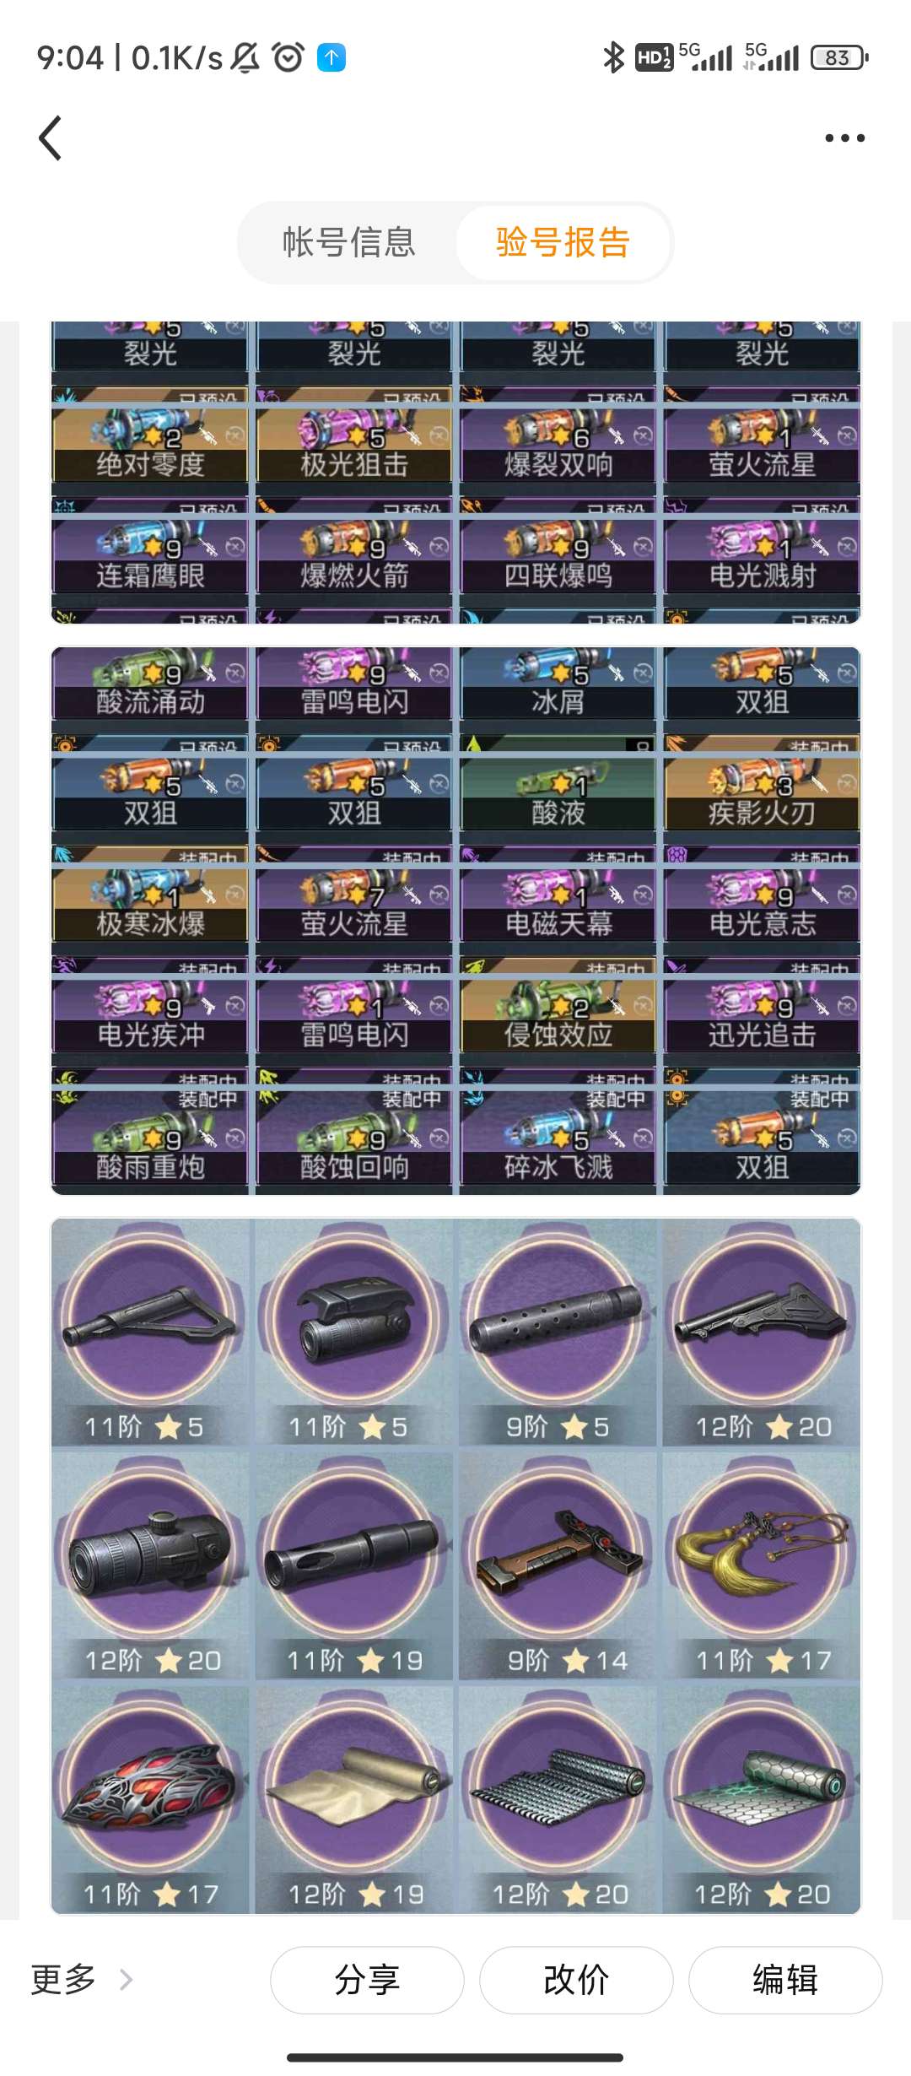Tap the blue upload notification icon in status bar

(332, 57)
